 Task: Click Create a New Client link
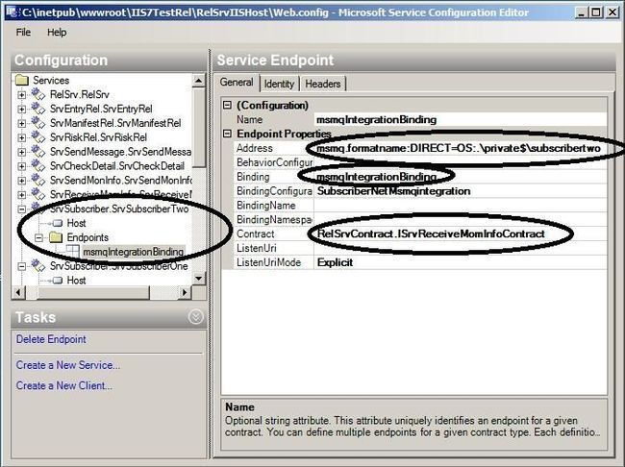63,385
